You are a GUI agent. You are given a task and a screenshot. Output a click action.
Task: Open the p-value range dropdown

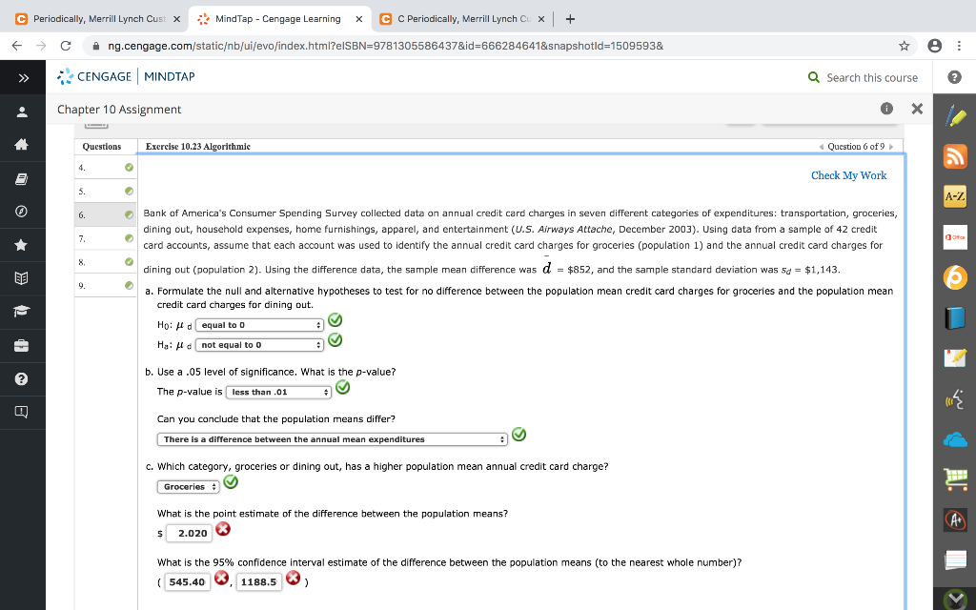pyautogui.click(x=278, y=392)
